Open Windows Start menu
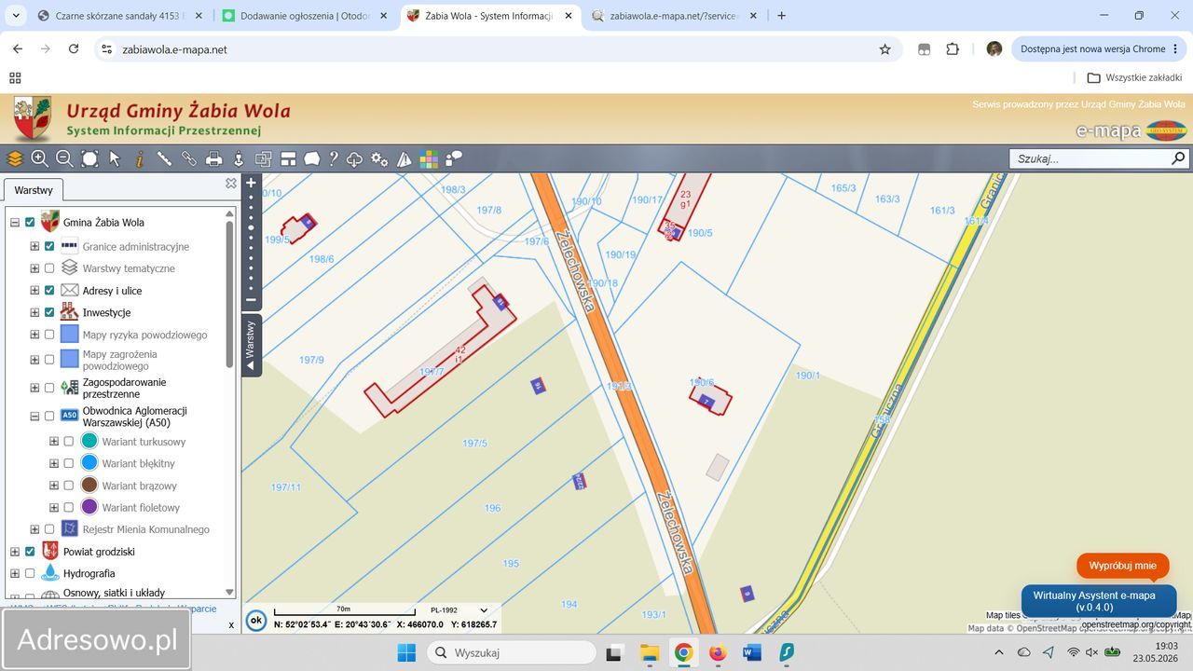Image resolution: width=1193 pixels, height=671 pixels. (x=406, y=652)
